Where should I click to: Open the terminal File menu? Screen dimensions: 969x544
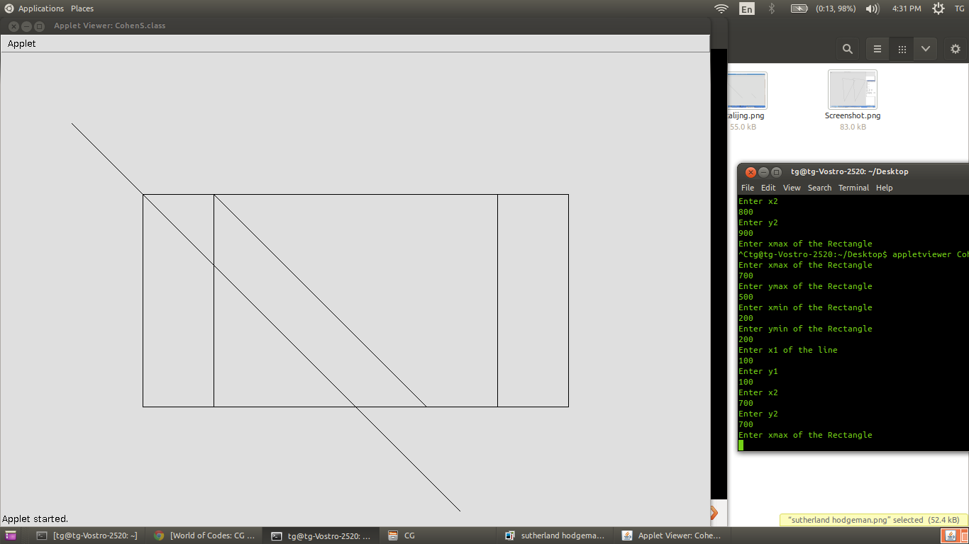748,188
